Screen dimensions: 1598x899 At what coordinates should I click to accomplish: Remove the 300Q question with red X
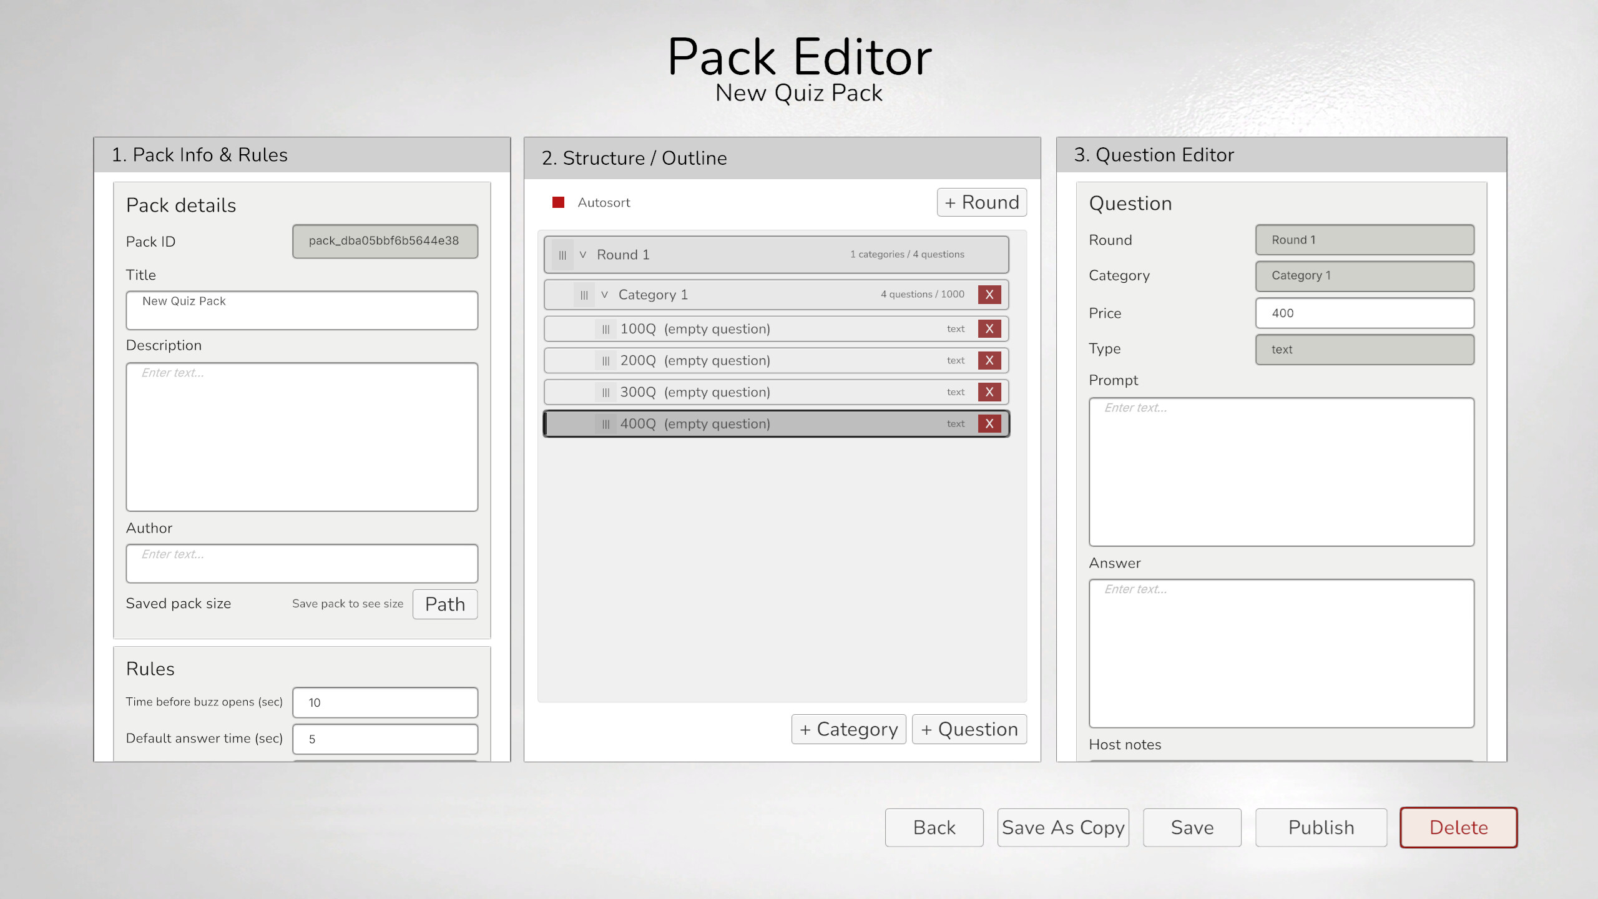[x=989, y=393]
